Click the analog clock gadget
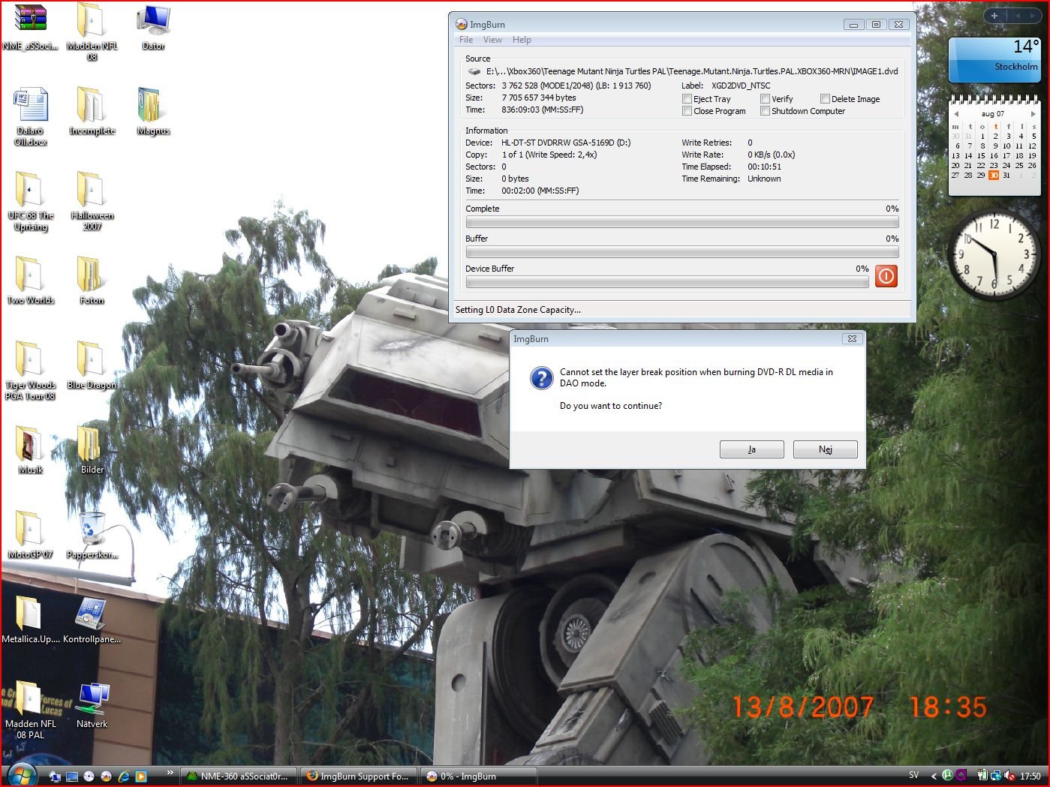 coord(994,255)
